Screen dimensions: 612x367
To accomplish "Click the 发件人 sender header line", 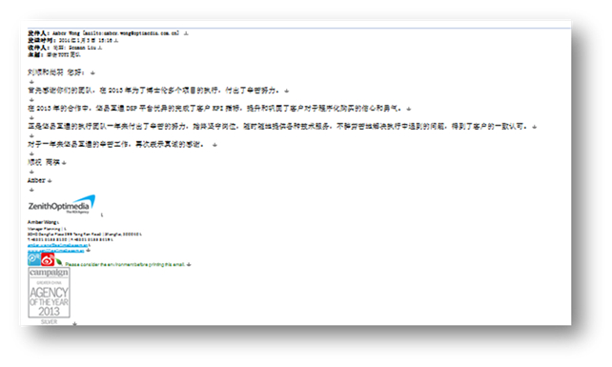I will 104,33.
